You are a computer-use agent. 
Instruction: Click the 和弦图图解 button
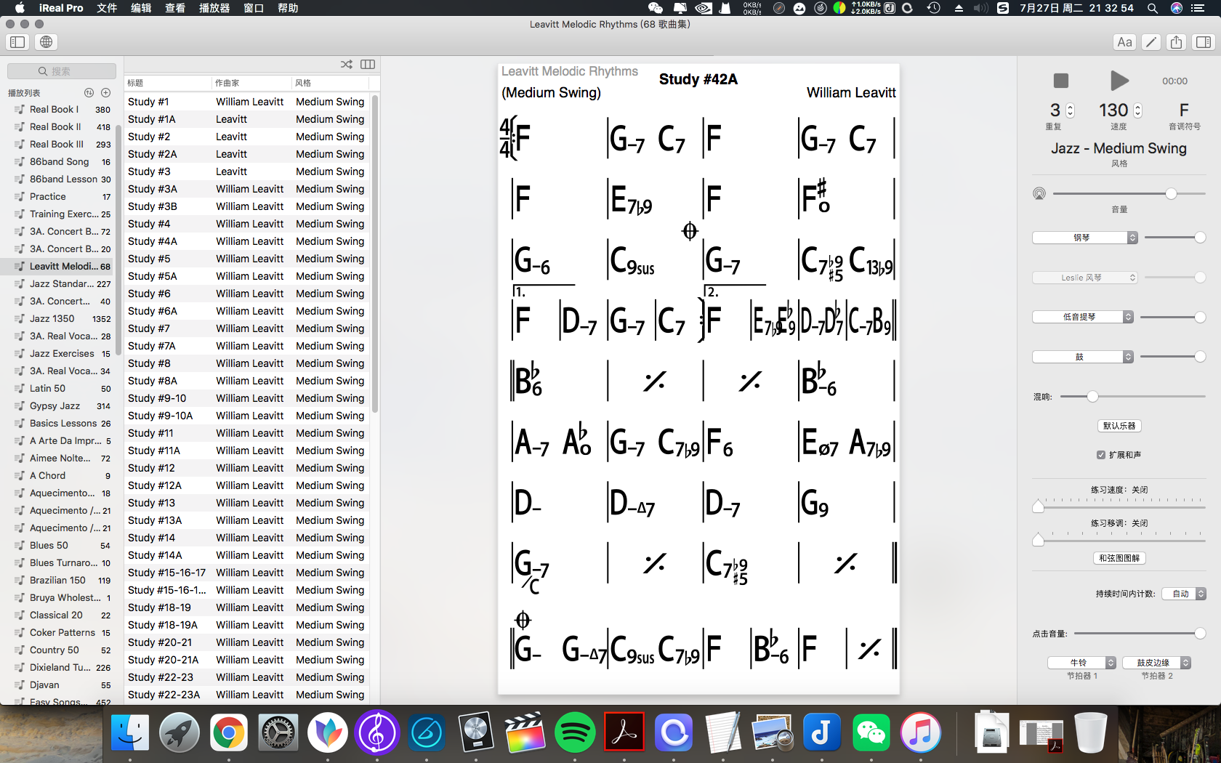coord(1119,558)
